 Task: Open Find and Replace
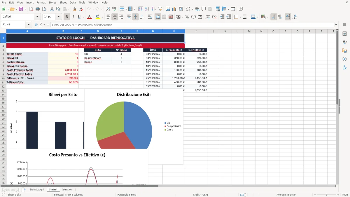tap(108, 9)
